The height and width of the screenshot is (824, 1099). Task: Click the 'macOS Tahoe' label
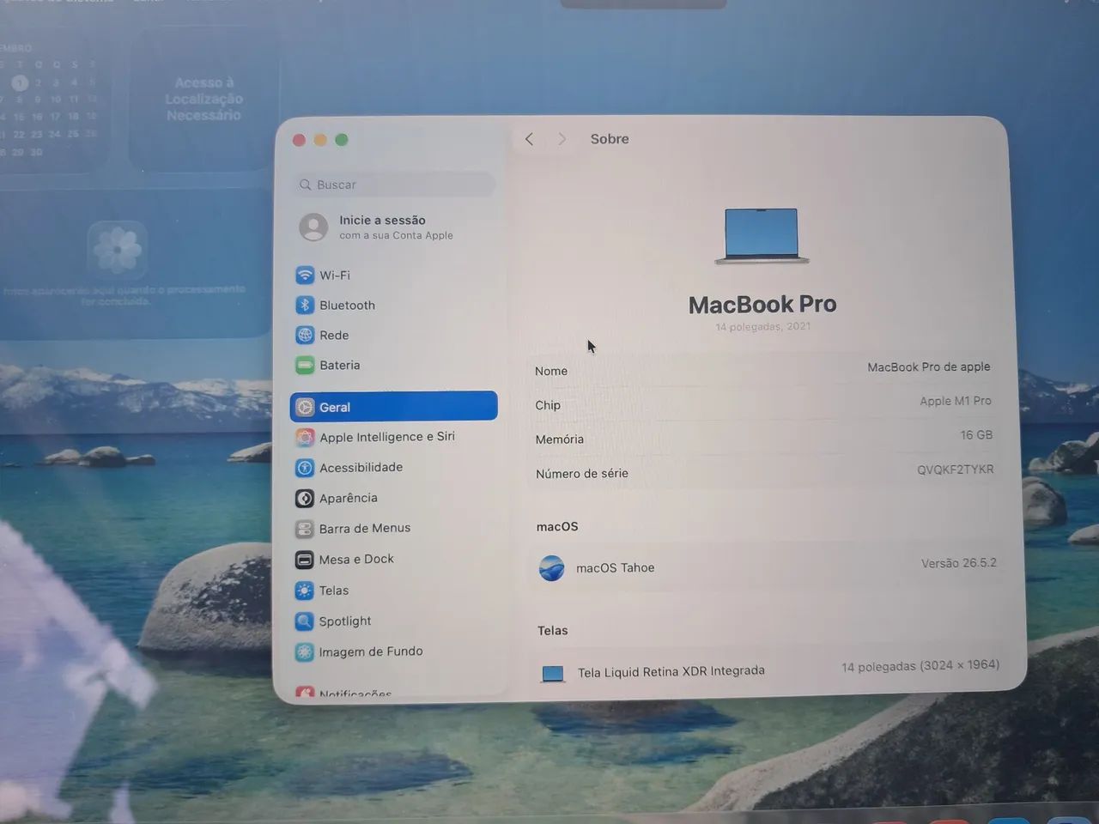tap(616, 567)
